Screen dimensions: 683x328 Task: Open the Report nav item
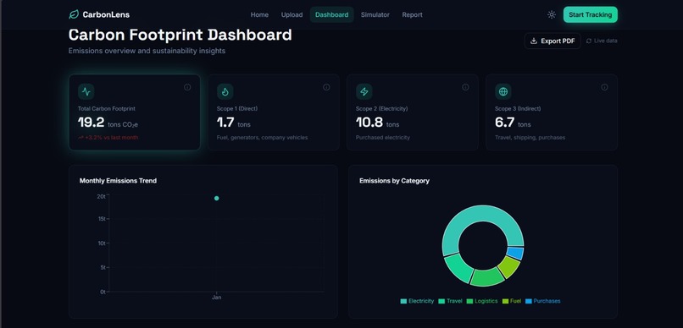(412, 14)
